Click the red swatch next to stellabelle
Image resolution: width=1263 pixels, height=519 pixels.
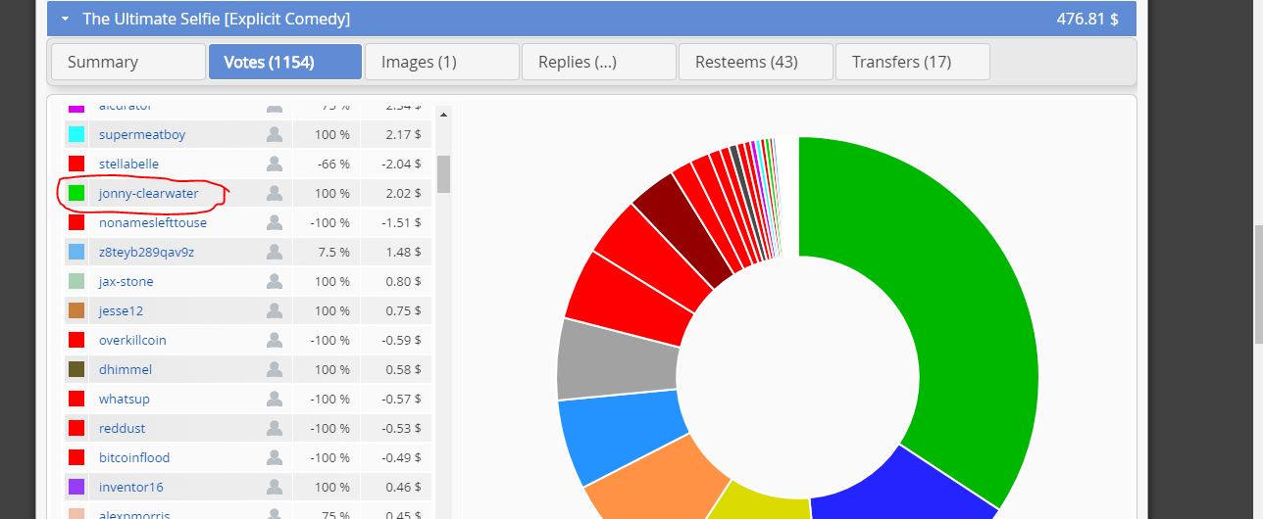[76, 164]
